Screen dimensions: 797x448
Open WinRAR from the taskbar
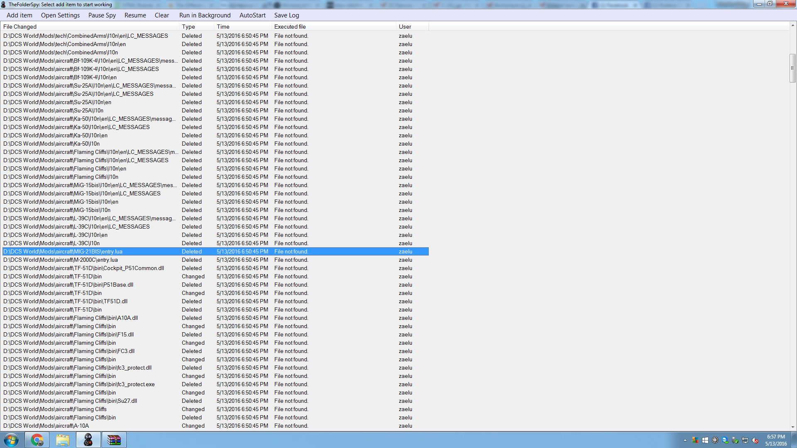click(x=114, y=440)
